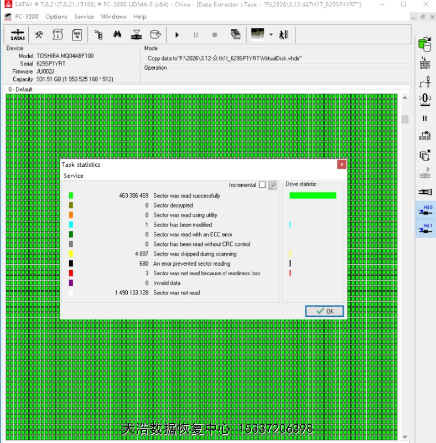This screenshot has width=436, height=443.
Task: Click the cascading windows toolbar icon
Action: pos(235,34)
